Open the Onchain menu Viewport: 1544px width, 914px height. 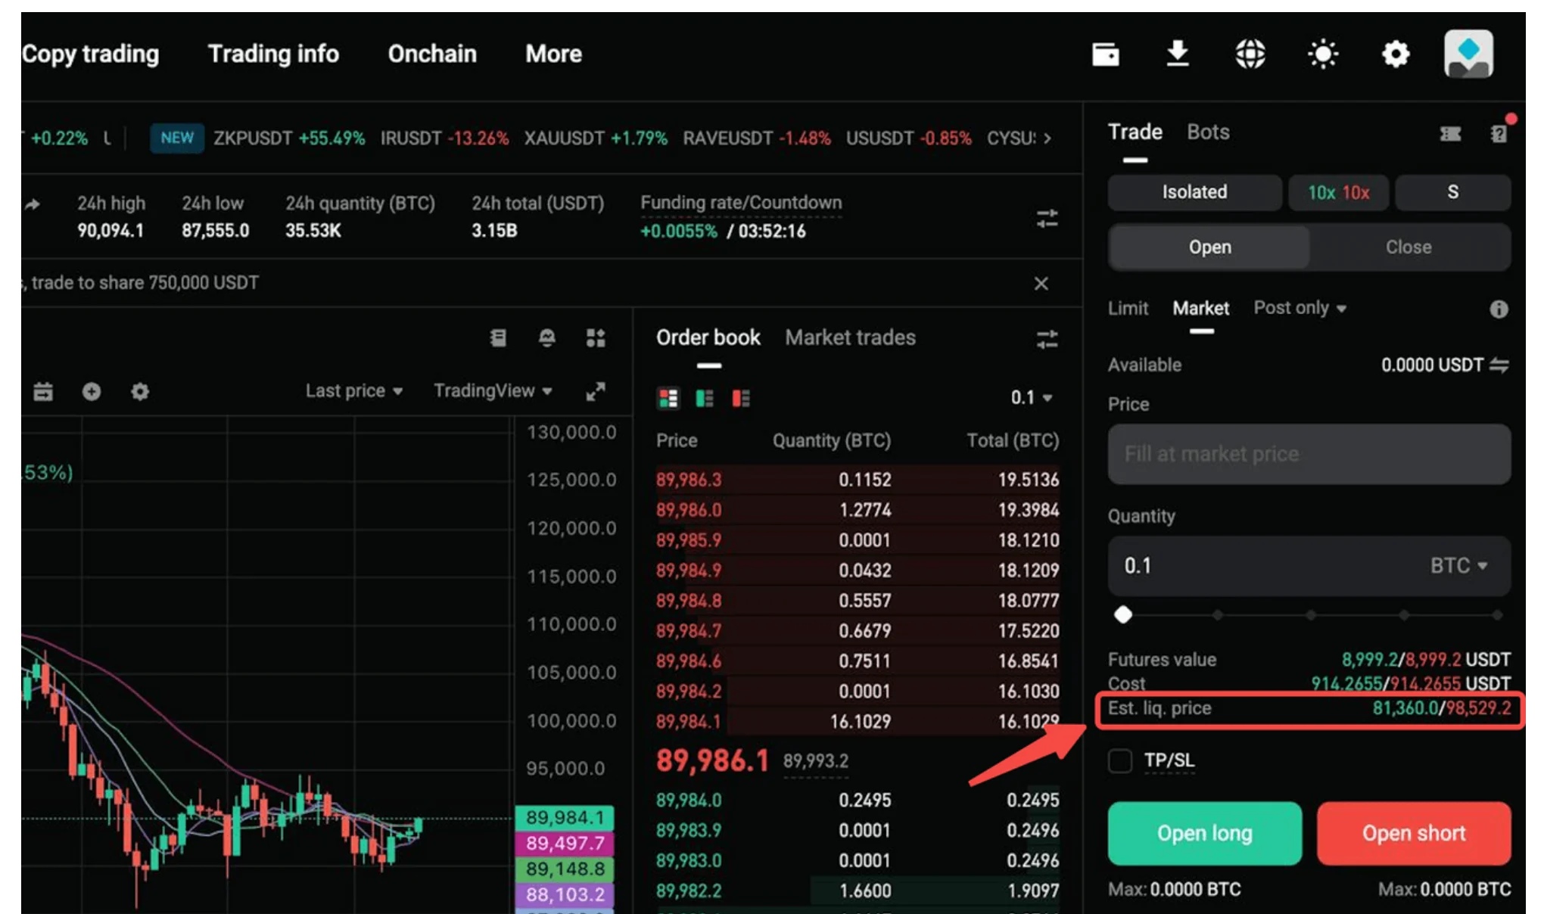[432, 54]
